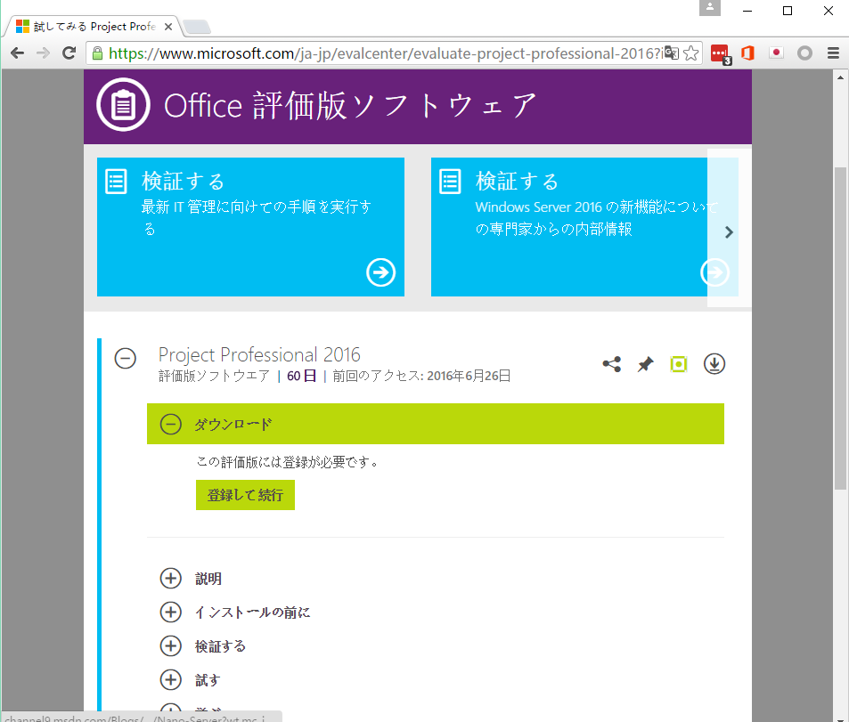Image resolution: width=849 pixels, height=722 pixels.
Task: Click the green padlock security icon
Action: tap(97, 53)
